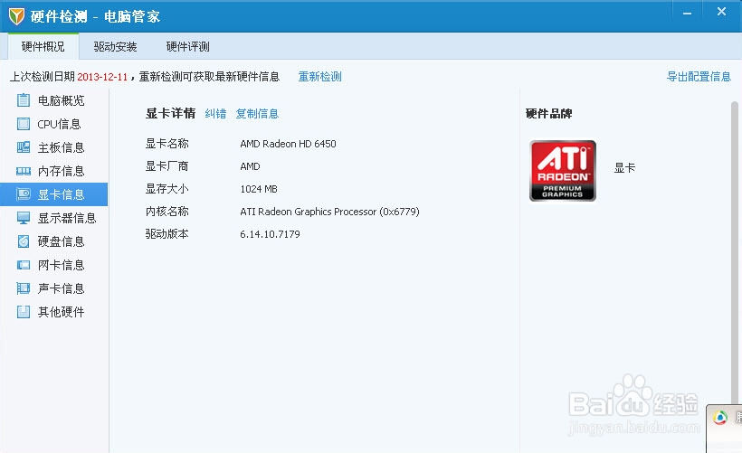Click the 电脑概览 clipboard icon

(x=24, y=100)
